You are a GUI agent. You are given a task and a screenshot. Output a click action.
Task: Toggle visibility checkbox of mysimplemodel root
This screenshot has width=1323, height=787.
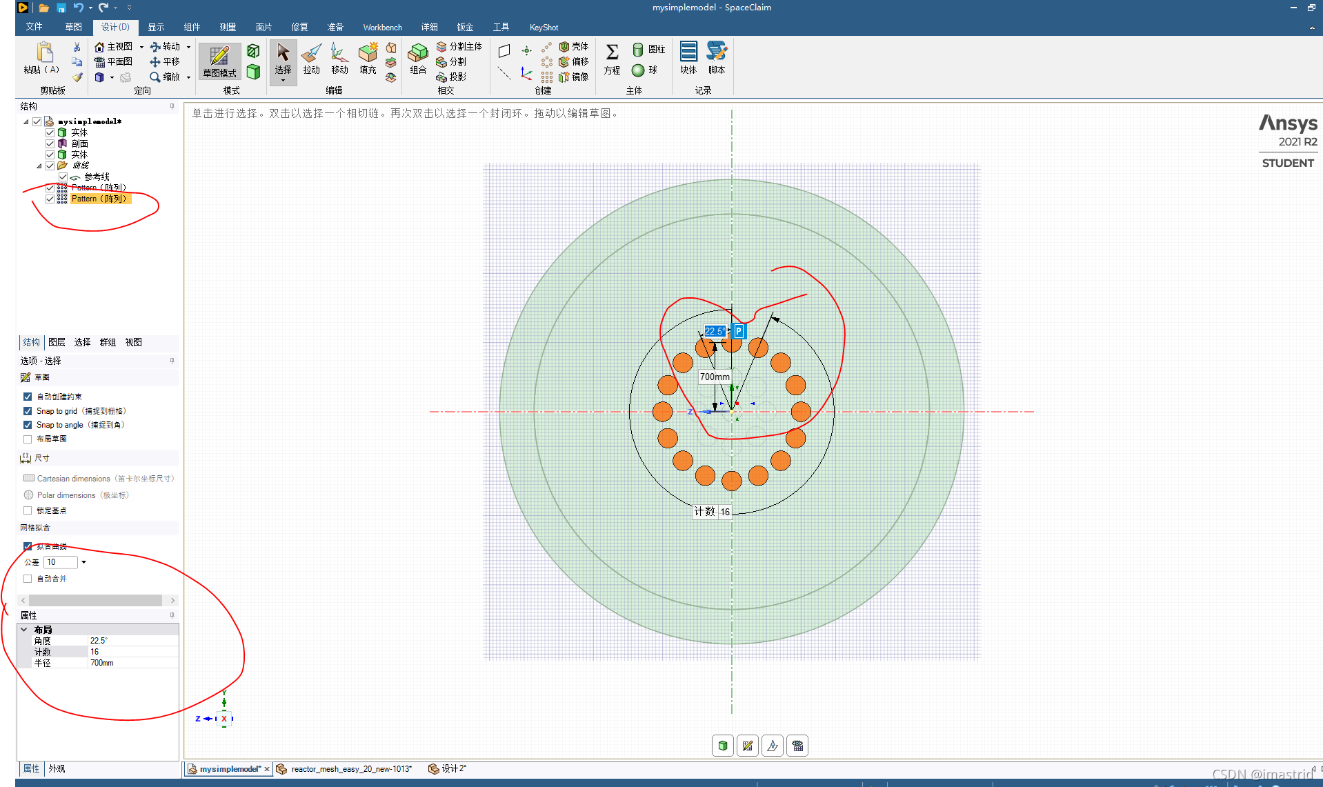37,121
